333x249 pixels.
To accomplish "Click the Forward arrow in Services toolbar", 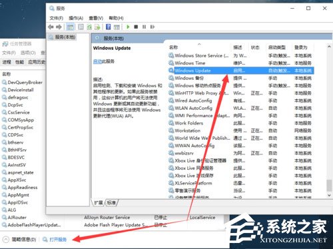I will (x=59, y=27).
